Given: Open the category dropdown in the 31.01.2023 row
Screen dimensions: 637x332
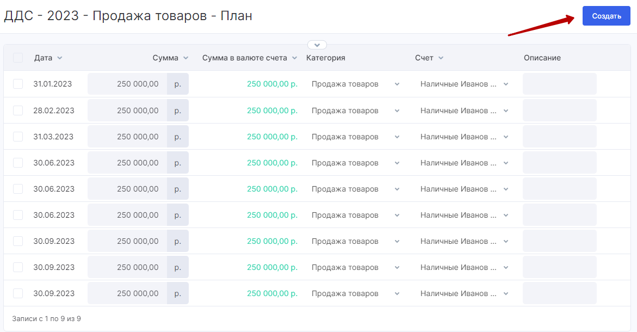Looking at the screenshot, I should point(356,84).
